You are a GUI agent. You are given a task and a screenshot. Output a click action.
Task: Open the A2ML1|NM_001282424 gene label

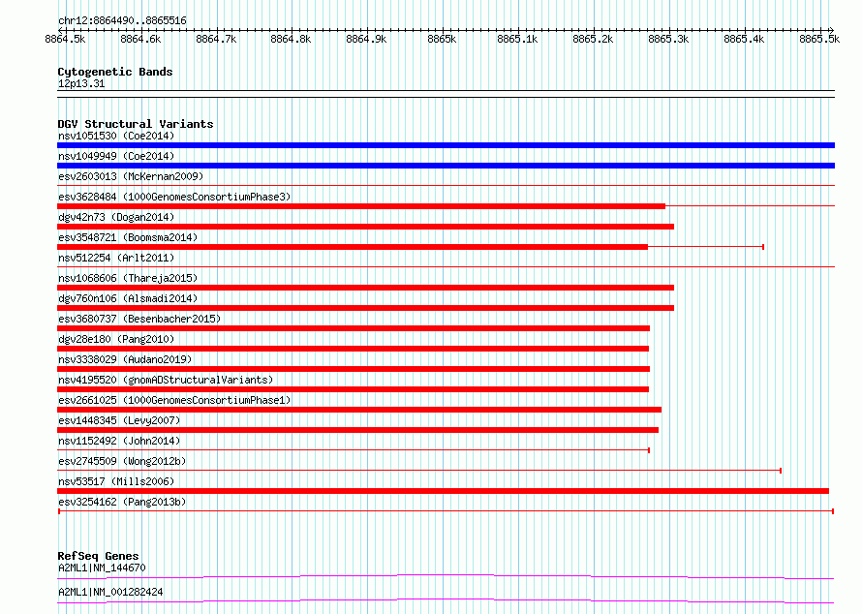point(110,592)
